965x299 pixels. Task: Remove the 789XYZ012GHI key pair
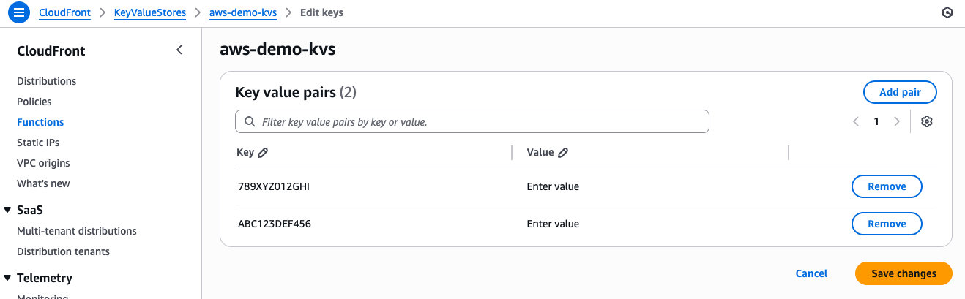[x=887, y=186]
